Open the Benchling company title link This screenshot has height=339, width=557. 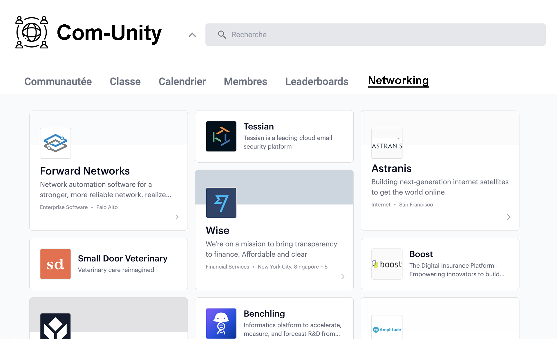coord(264,313)
